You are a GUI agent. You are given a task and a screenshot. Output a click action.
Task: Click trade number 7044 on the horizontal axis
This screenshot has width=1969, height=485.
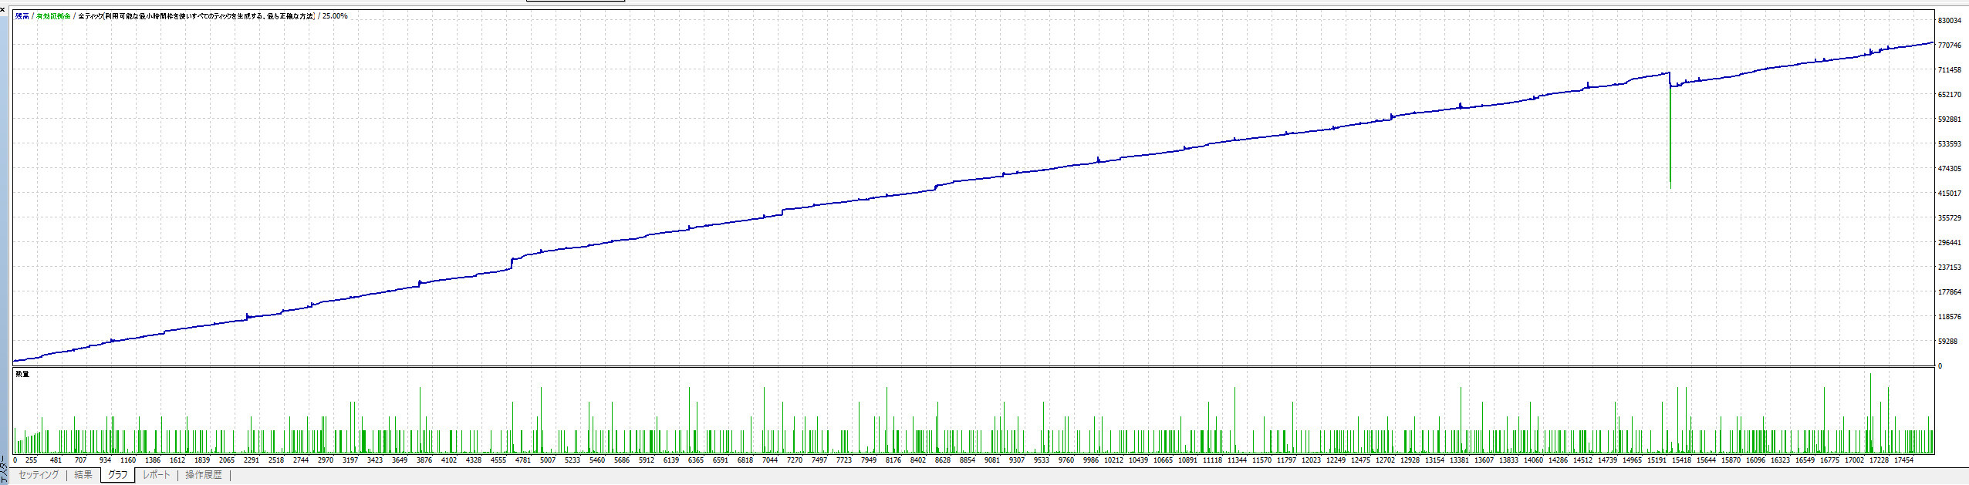(x=770, y=460)
